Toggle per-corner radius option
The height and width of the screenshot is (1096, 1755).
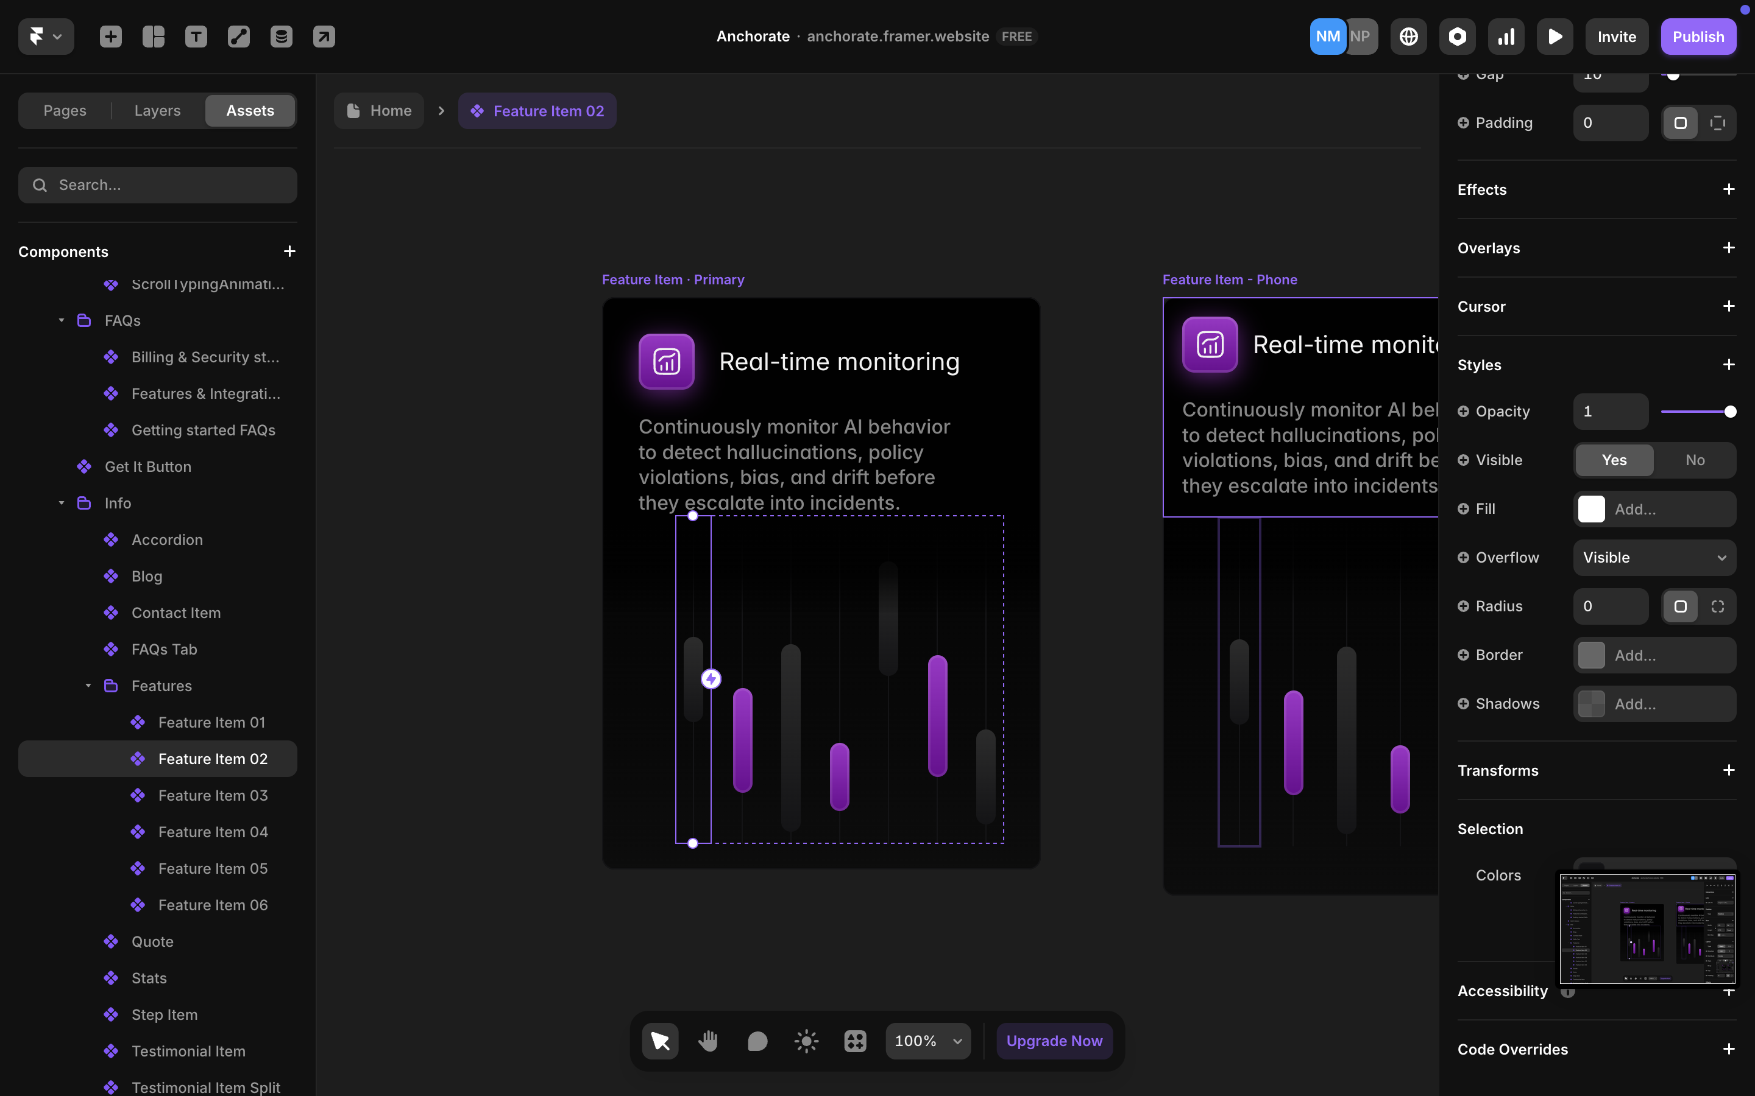[x=1717, y=606]
